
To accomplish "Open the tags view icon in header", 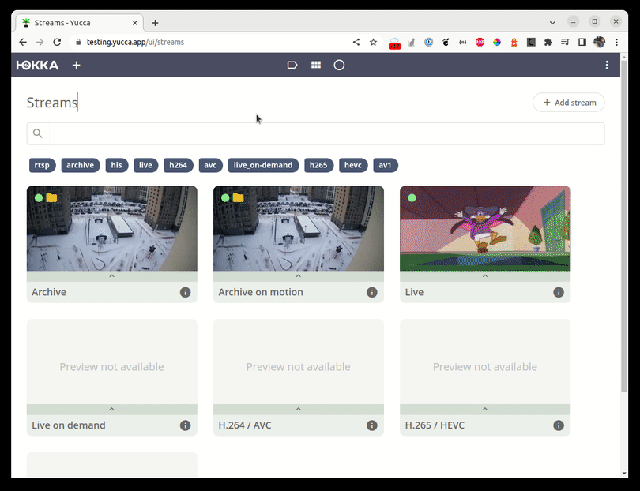I will [x=292, y=66].
